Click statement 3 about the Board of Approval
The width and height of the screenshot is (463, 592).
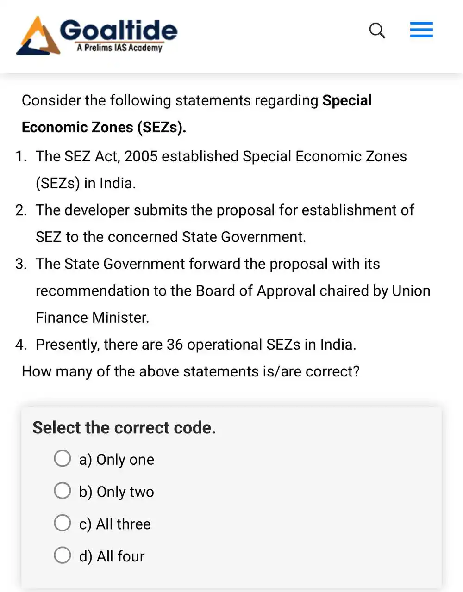click(x=223, y=290)
